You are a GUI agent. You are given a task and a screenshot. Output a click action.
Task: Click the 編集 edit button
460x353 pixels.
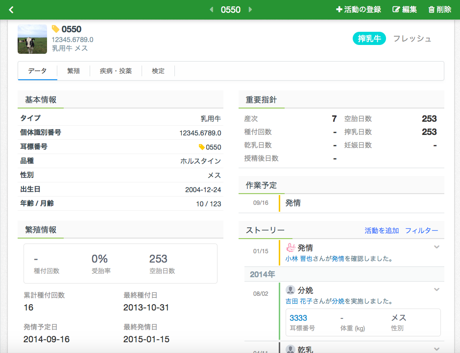pyautogui.click(x=405, y=10)
